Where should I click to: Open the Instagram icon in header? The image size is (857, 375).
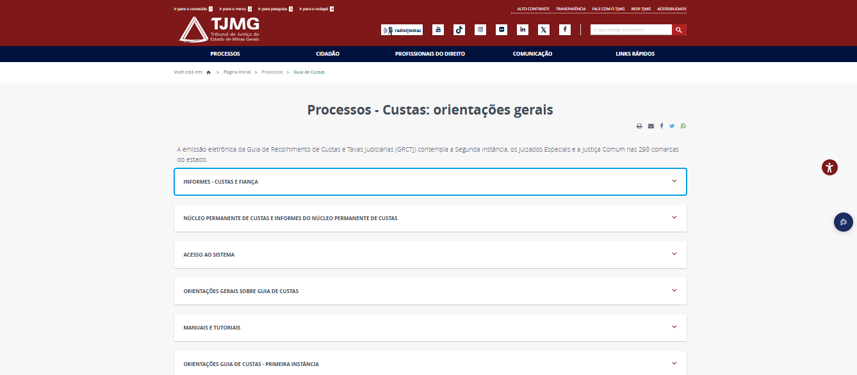[x=480, y=29]
